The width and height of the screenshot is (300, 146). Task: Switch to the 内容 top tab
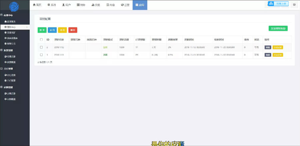[110, 5]
